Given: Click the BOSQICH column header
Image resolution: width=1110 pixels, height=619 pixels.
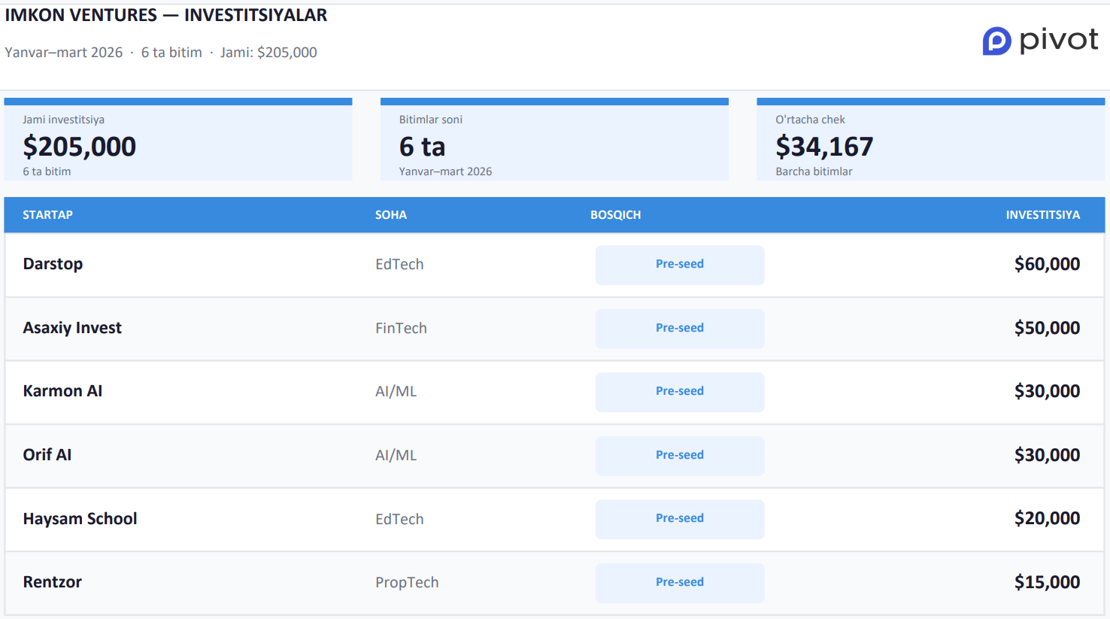Looking at the screenshot, I should coord(615,215).
